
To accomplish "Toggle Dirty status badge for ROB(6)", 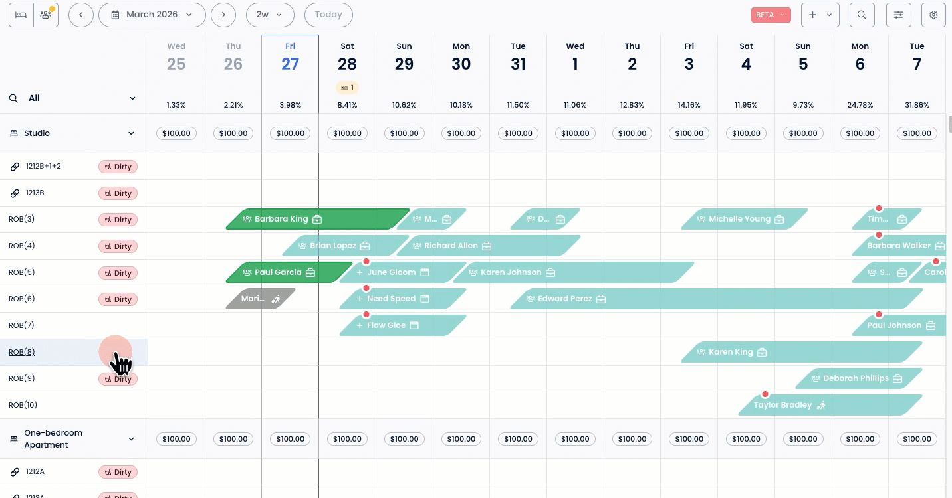I will (x=118, y=299).
